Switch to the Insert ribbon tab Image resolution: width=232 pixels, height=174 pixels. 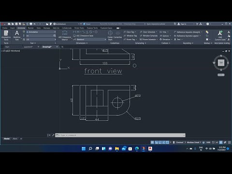click(13, 28)
